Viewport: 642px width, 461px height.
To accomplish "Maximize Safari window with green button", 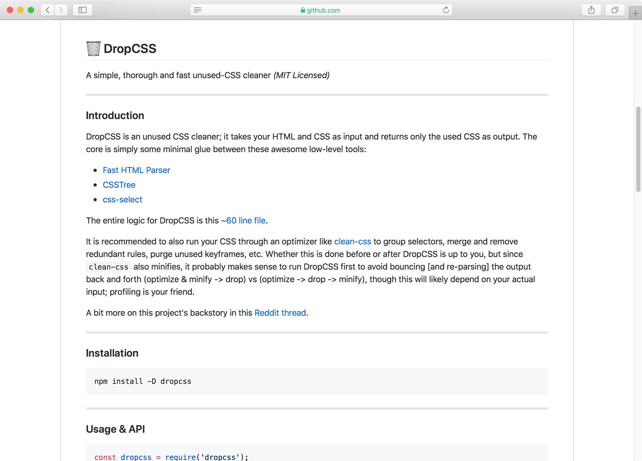I will [31, 10].
